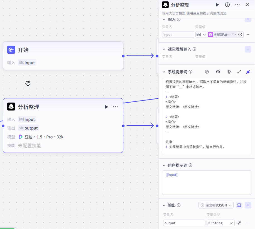Collapse the 视觉理解输入 section
This screenshot has width=255, height=229.
(x=164, y=49)
